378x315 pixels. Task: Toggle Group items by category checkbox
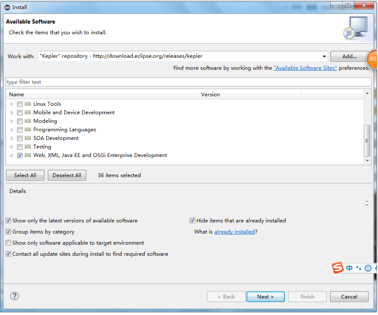click(x=8, y=232)
